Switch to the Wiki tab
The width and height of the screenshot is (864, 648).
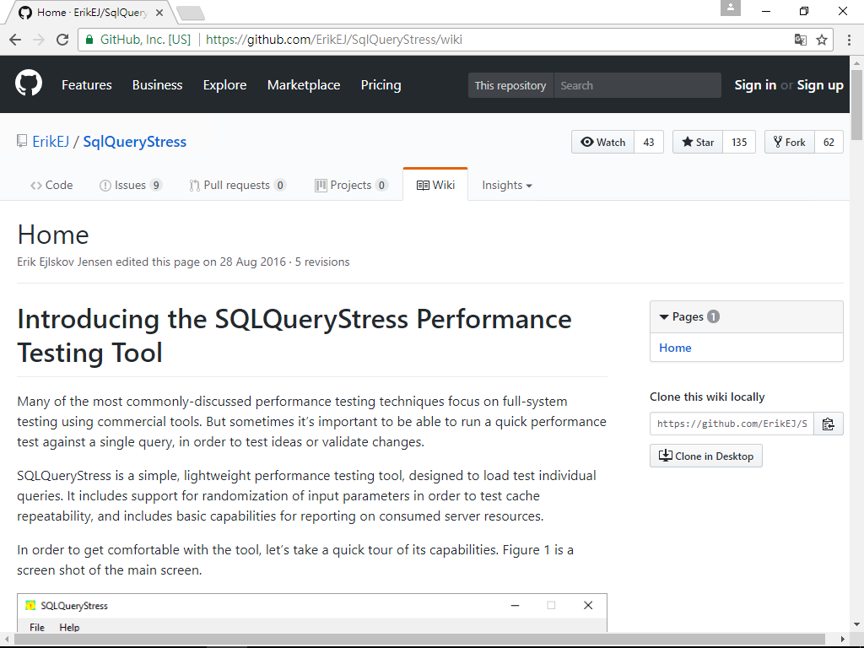[x=435, y=185]
